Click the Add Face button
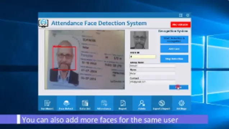Screen dimensions: 229x129 [x=174, y=49]
